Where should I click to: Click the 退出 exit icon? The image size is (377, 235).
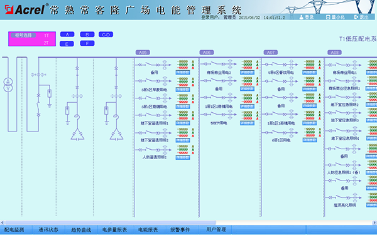(356, 17)
